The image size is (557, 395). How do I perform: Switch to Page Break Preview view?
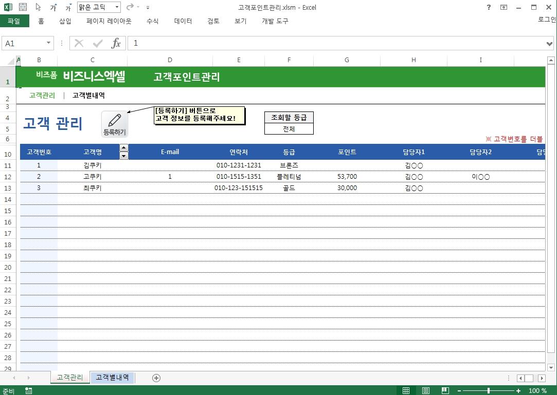(445, 390)
